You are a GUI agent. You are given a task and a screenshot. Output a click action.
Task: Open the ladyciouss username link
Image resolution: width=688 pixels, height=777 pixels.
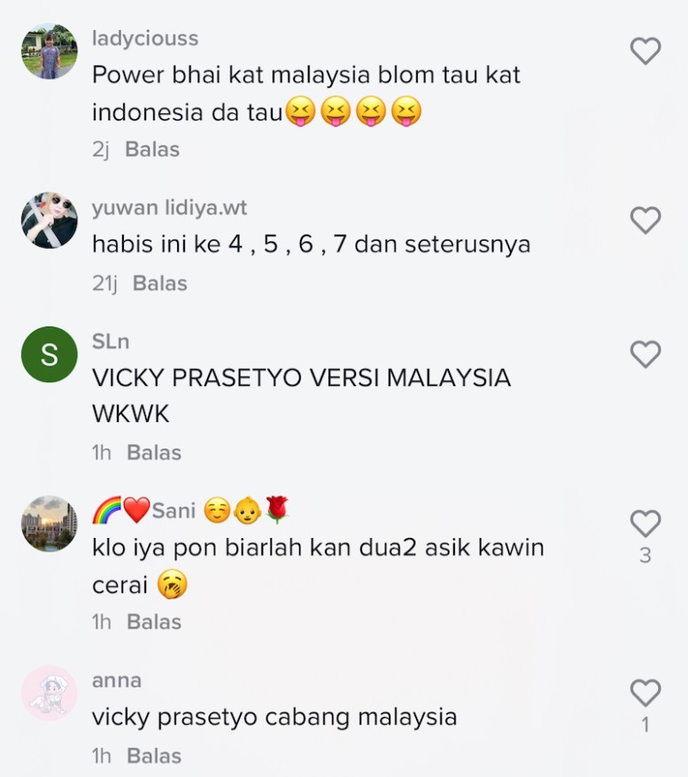tap(145, 39)
